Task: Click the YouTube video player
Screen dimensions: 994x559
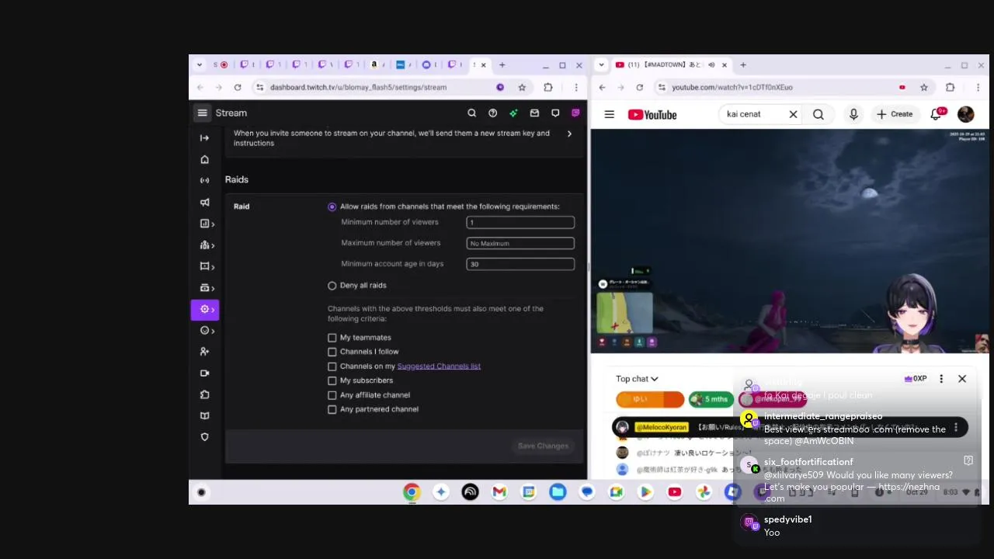Action: pos(790,241)
